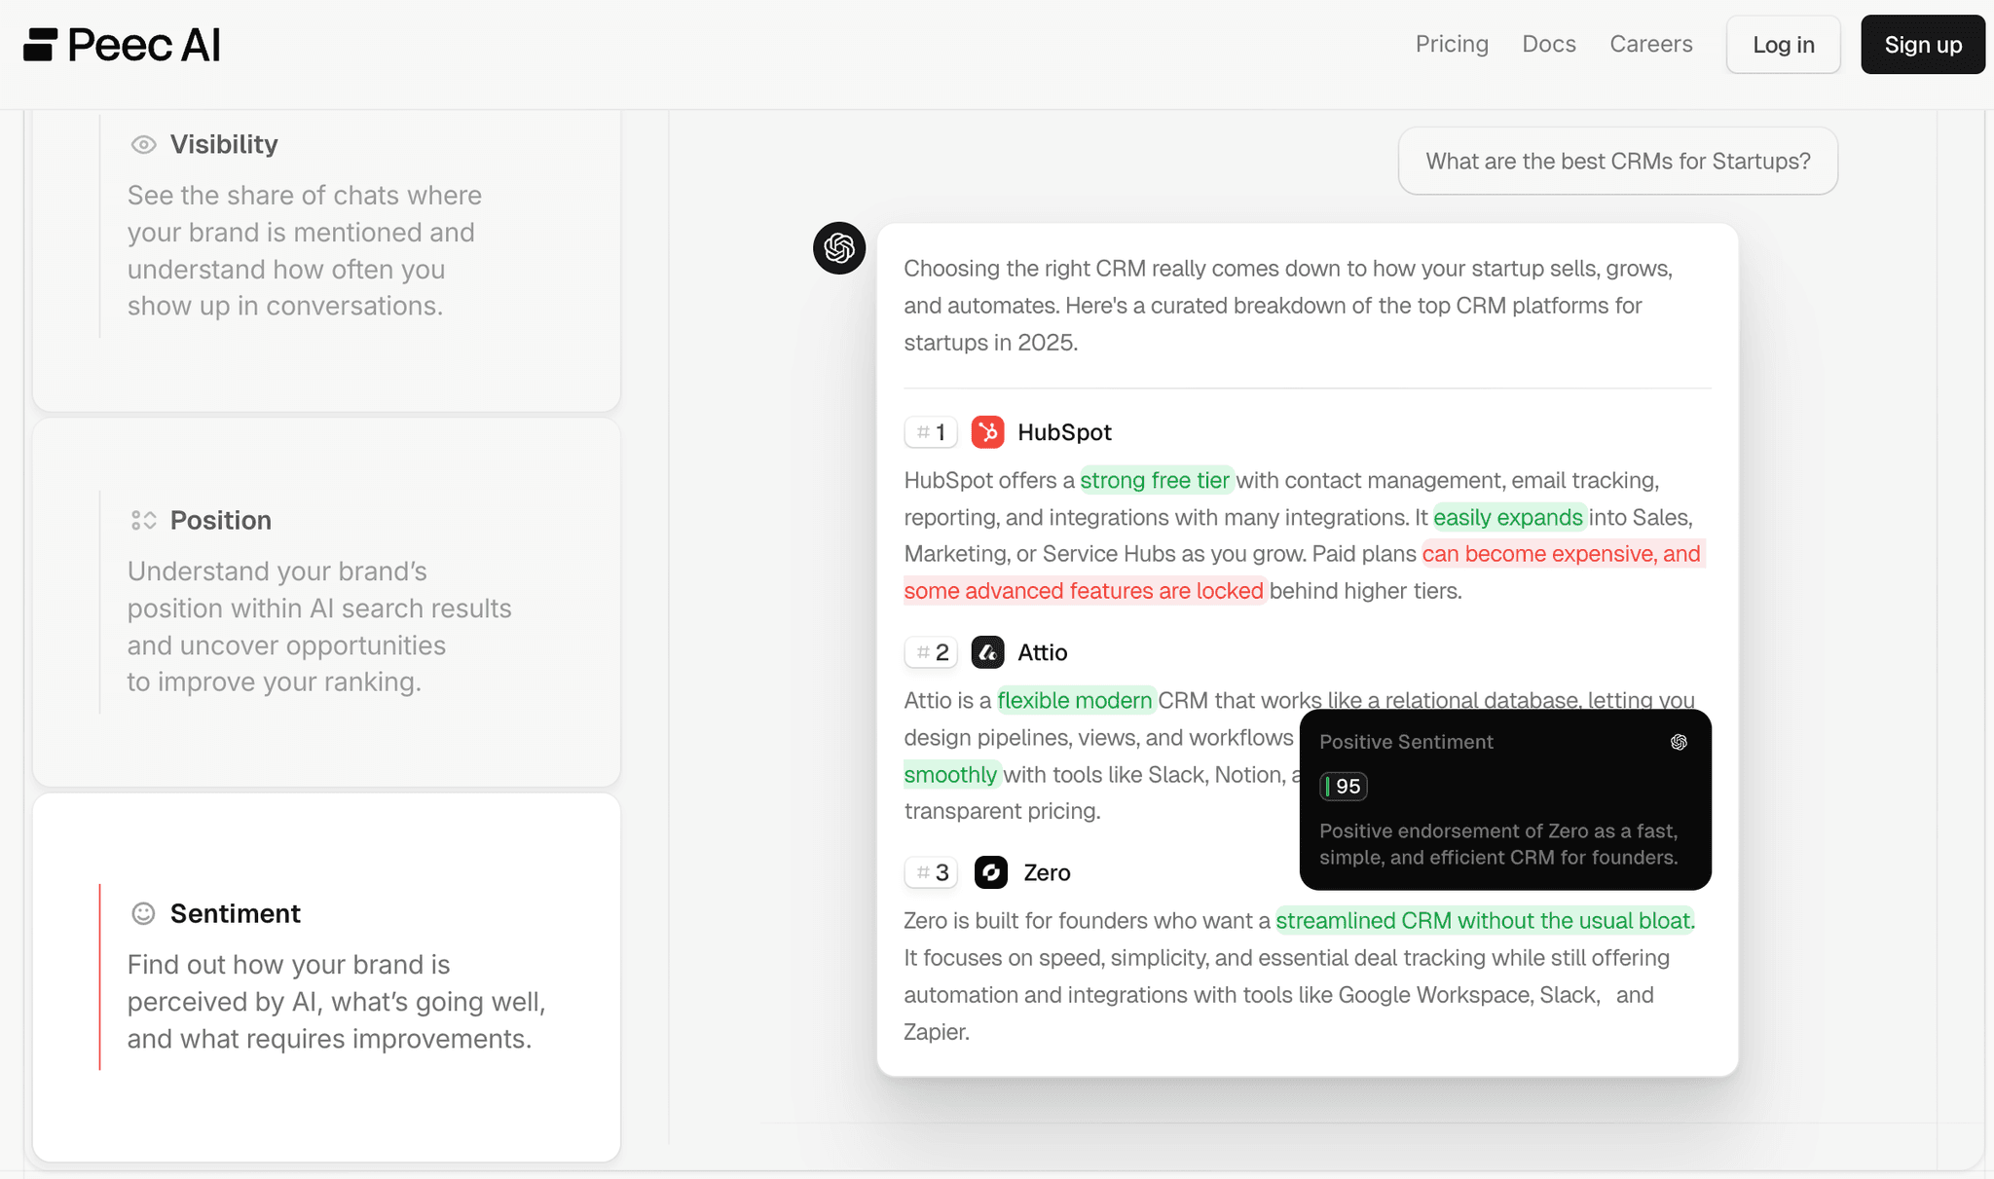
Task: Click the Peec AI logo icon
Action: (39, 44)
